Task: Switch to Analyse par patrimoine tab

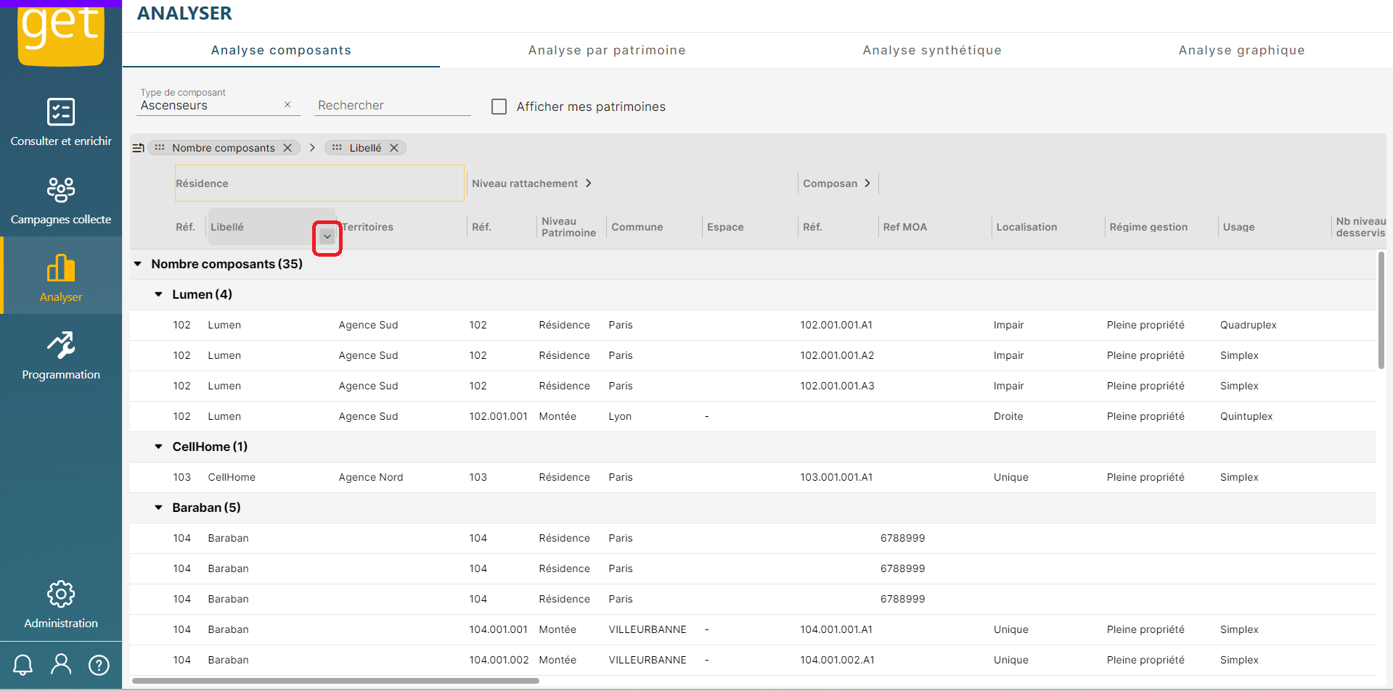Action: click(x=607, y=50)
